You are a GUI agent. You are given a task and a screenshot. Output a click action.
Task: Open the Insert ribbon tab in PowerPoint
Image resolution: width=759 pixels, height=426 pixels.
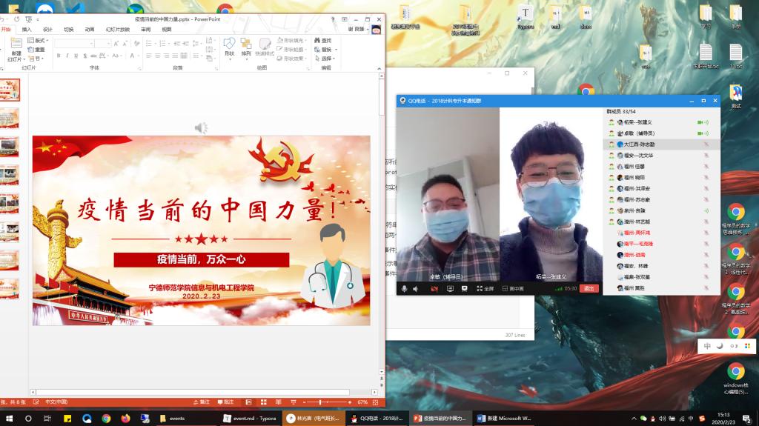27,30
